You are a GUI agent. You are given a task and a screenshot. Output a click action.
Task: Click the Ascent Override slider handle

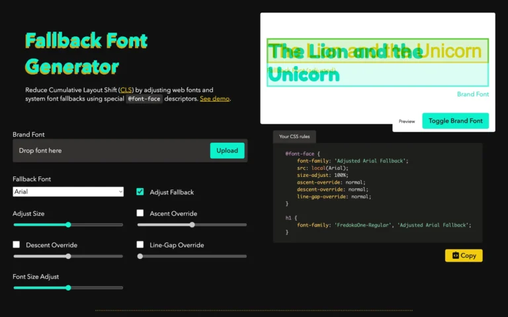(192, 225)
